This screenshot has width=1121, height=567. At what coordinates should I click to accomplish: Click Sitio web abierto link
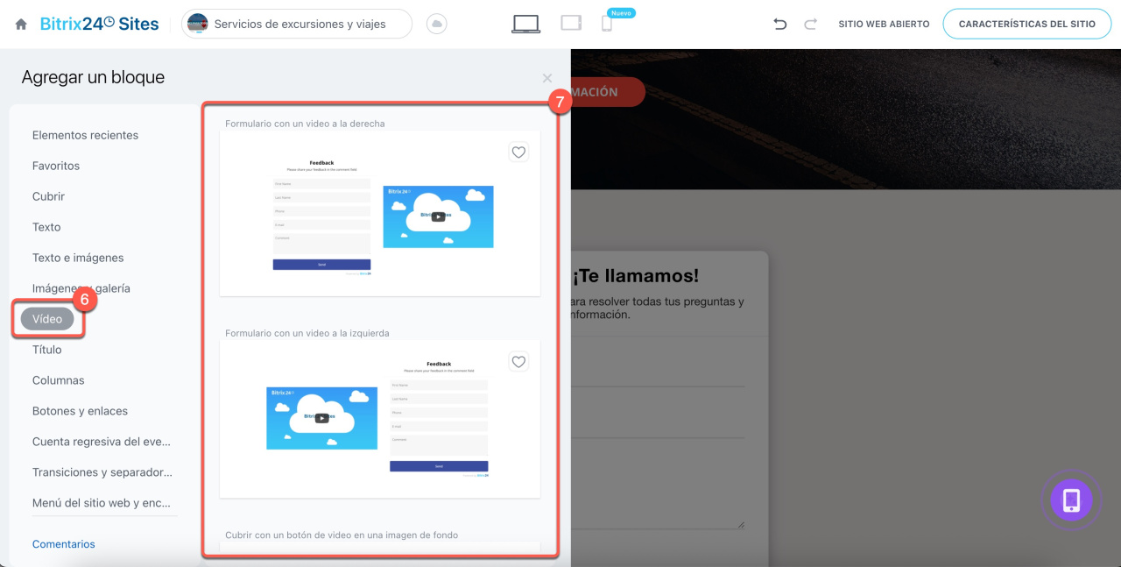click(x=884, y=25)
